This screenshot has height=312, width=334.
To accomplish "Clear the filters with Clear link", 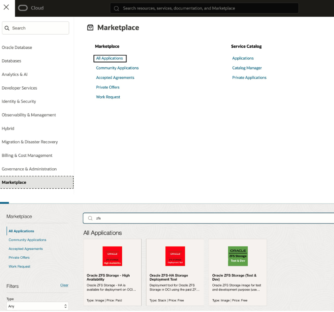I will click(64, 285).
